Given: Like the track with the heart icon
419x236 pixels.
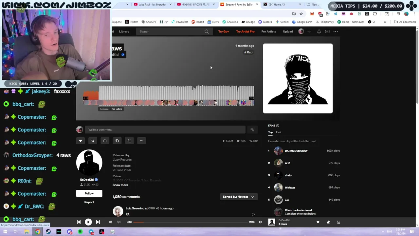Looking at the screenshot, I should coord(81,141).
